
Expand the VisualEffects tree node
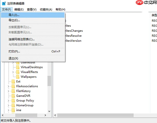(x=13, y=72)
